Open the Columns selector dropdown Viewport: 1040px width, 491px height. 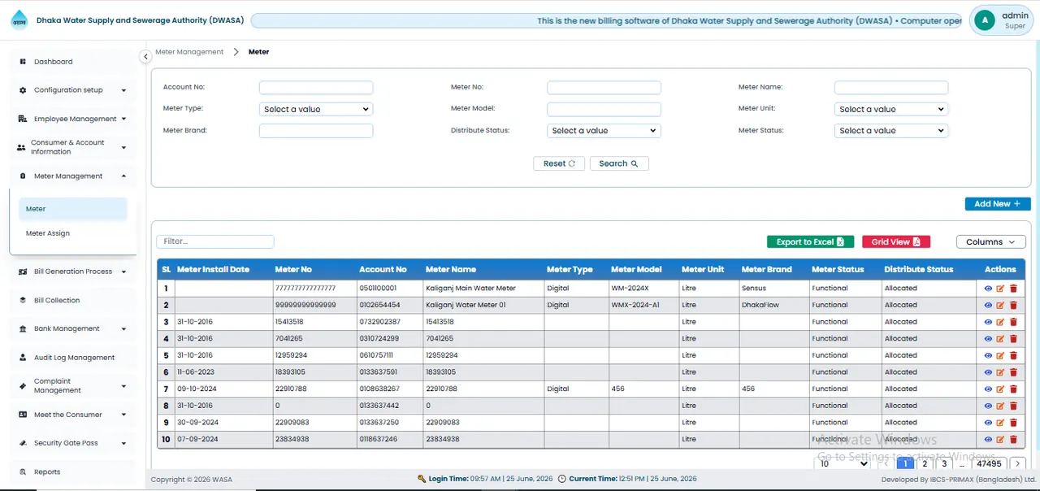pyautogui.click(x=990, y=241)
